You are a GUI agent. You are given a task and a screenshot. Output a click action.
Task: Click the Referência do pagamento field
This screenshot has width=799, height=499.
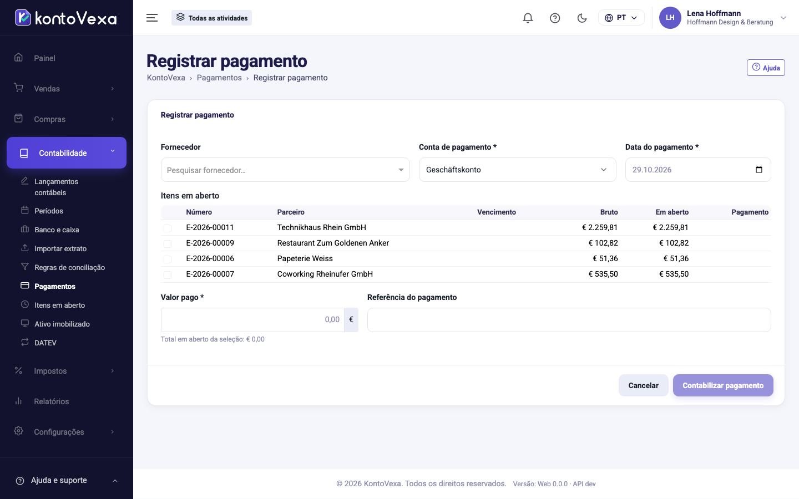569,320
